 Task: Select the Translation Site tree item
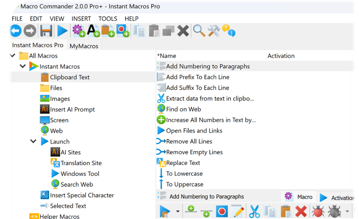tap(81, 163)
